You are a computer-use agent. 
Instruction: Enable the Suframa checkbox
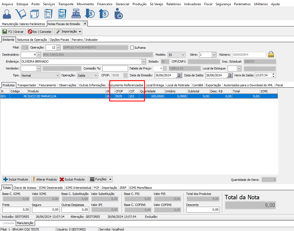tap(132, 47)
